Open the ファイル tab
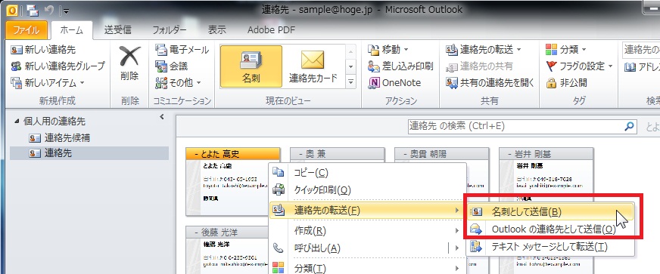Screen dimensions: 660x274 coord(26,30)
